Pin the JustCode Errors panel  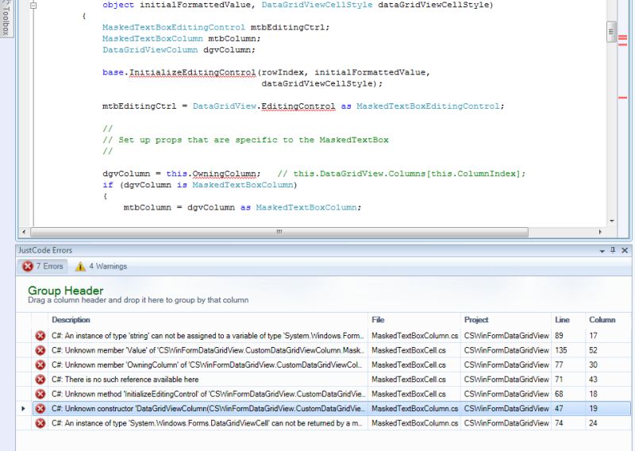click(x=613, y=250)
